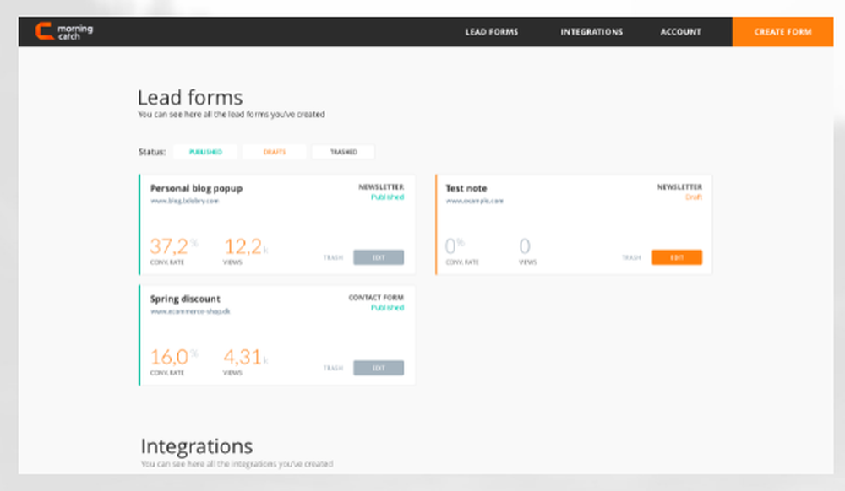845x491 pixels.
Task: Open the Spring discount form title
Action: point(185,299)
